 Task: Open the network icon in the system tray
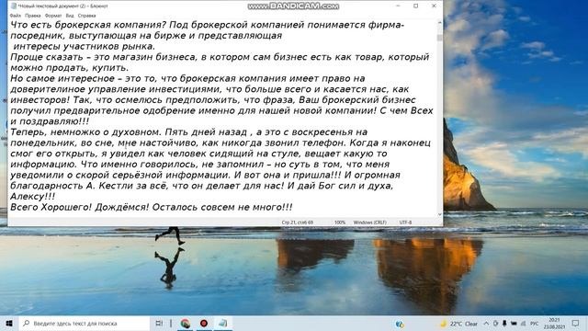524,324
